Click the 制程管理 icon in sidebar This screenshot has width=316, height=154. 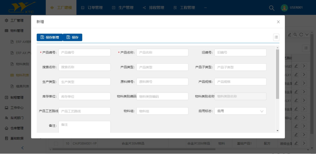(6, 97)
